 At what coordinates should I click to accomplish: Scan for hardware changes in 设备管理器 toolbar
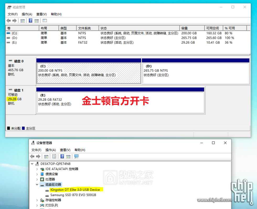(x=76, y=156)
